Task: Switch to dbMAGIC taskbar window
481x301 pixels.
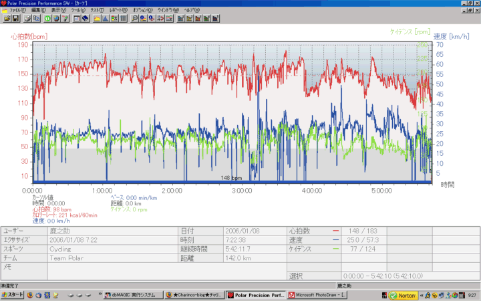Action: (x=132, y=295)
